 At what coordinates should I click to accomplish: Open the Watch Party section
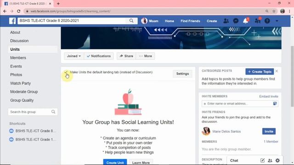[20, 83]
